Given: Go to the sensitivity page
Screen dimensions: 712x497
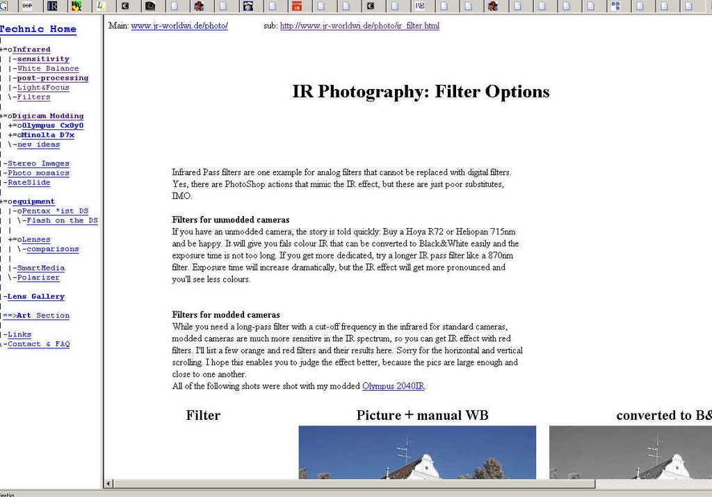Looking at the screenshot, I should [43, 59].
